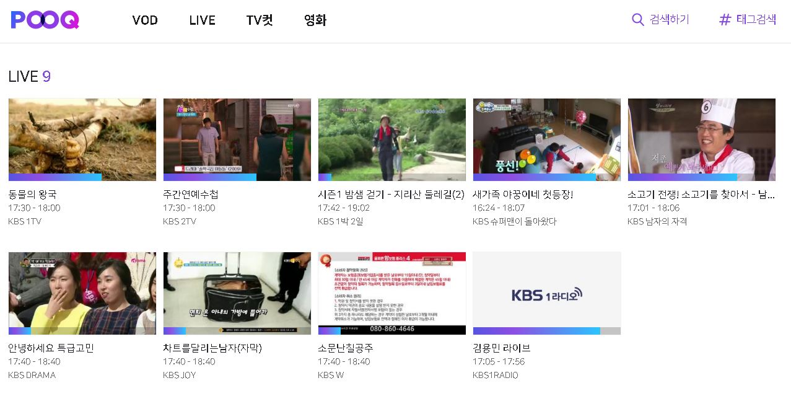Open 태그검색 link
The height and width of the screenshot is (396, 791).
(756, 20)
